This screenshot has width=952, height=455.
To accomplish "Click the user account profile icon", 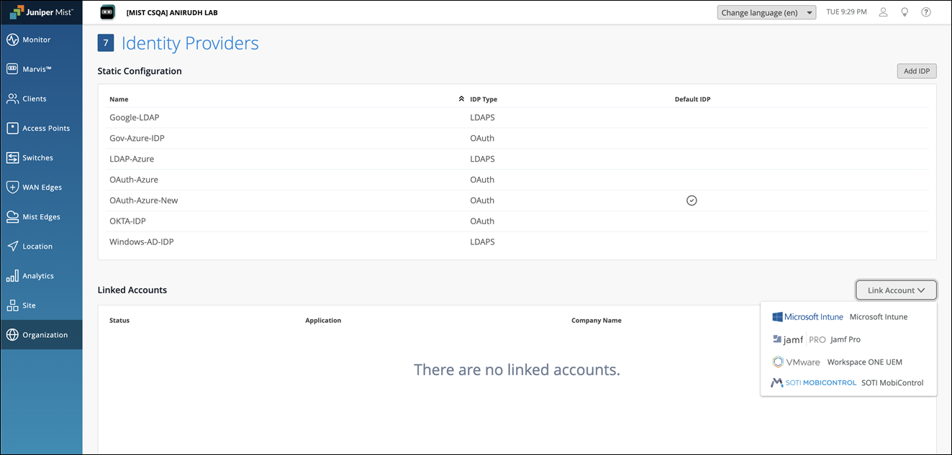I will (884, 12).
